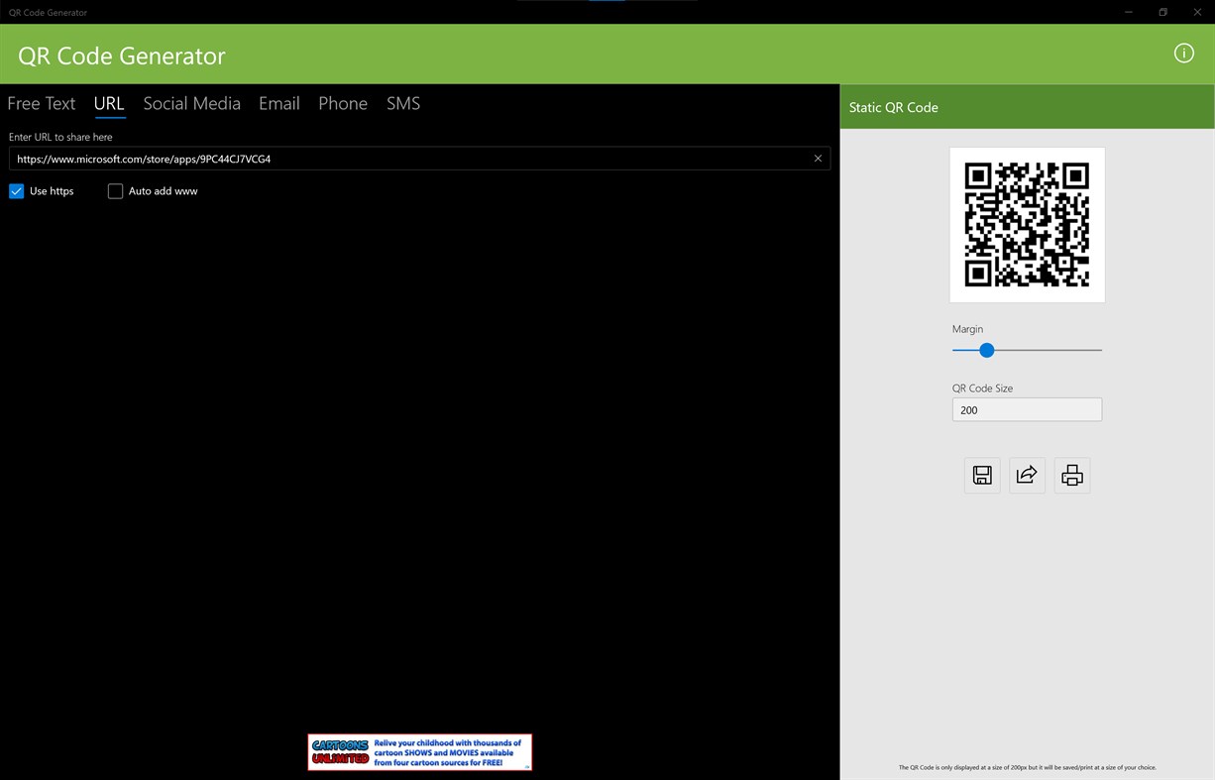Clear the URL field with the X icon
Image resolution: width=1215 pixels, height=780 pixels.
(818, 158)
